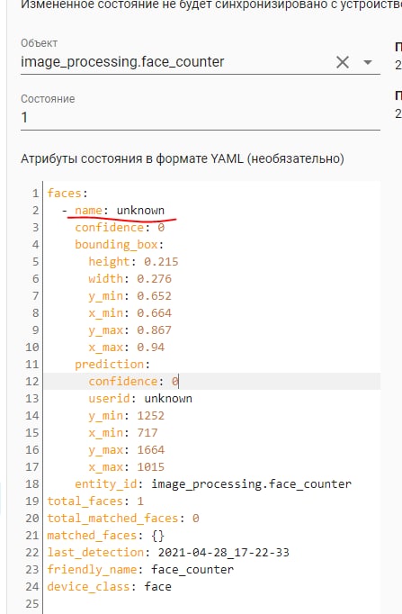Click 'y_min: 1252' line
402x614 pixels.
[x=126, y=416]
